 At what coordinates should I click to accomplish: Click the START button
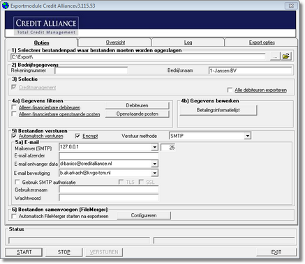[24, 252]
